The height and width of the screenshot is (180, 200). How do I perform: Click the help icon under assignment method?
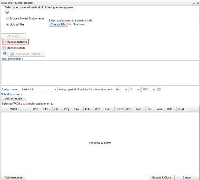click(7, 12)
